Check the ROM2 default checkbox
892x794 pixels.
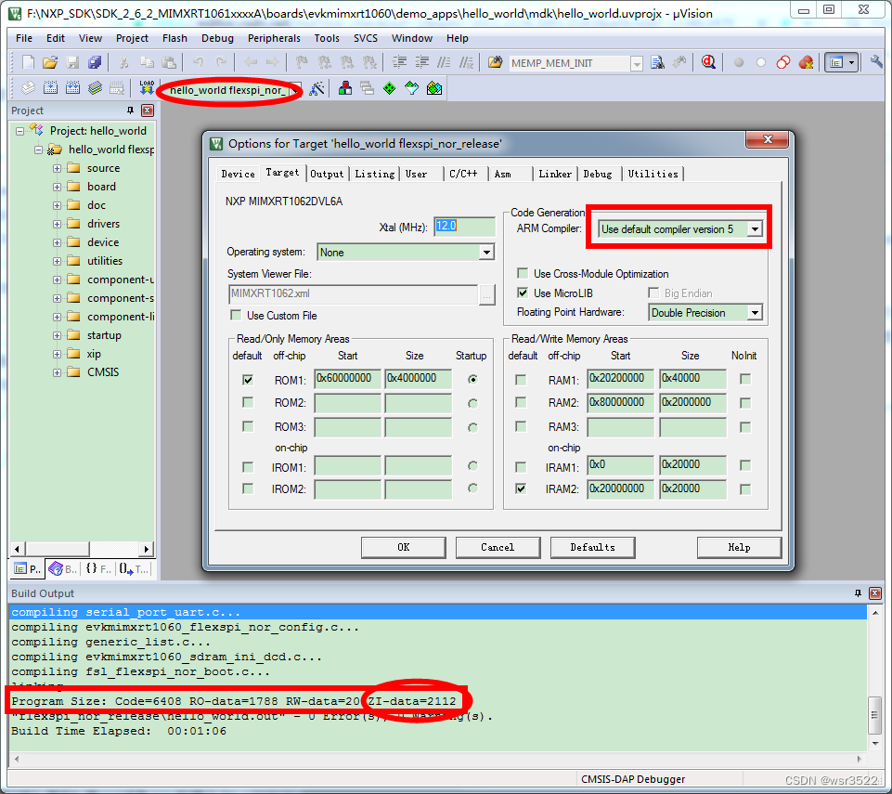coord(248,402)
